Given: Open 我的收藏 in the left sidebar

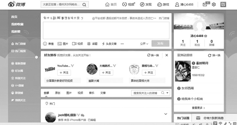Looking at the screenshot, I should 17,24.
